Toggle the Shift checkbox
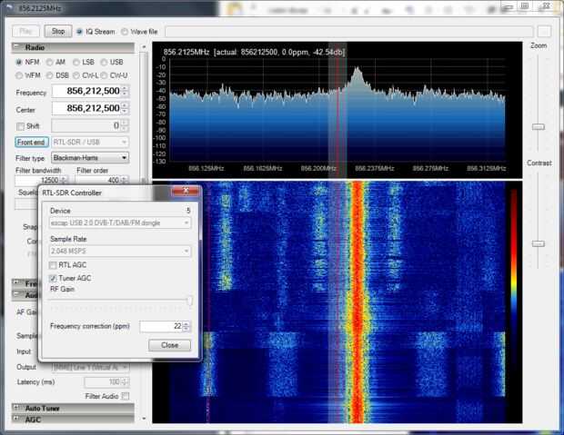This screenshot has height=435, width=564. click(21, 125)
